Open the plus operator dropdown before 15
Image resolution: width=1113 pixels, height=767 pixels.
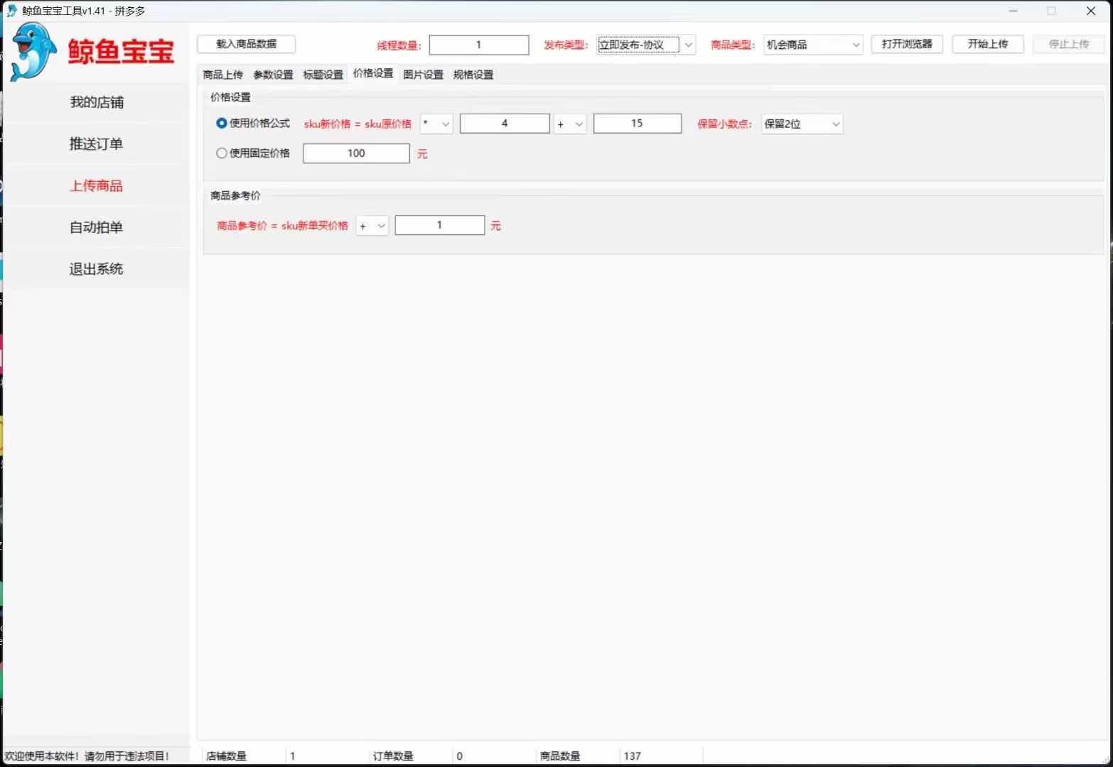[x=570, y=124]
